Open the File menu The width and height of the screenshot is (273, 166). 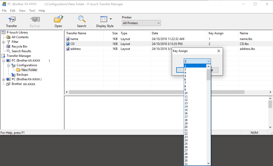click(4, 11)
